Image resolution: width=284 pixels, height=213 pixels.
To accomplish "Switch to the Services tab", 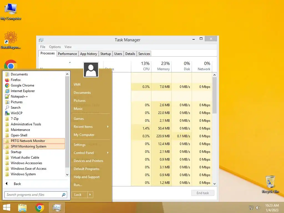I will [144, 54].
